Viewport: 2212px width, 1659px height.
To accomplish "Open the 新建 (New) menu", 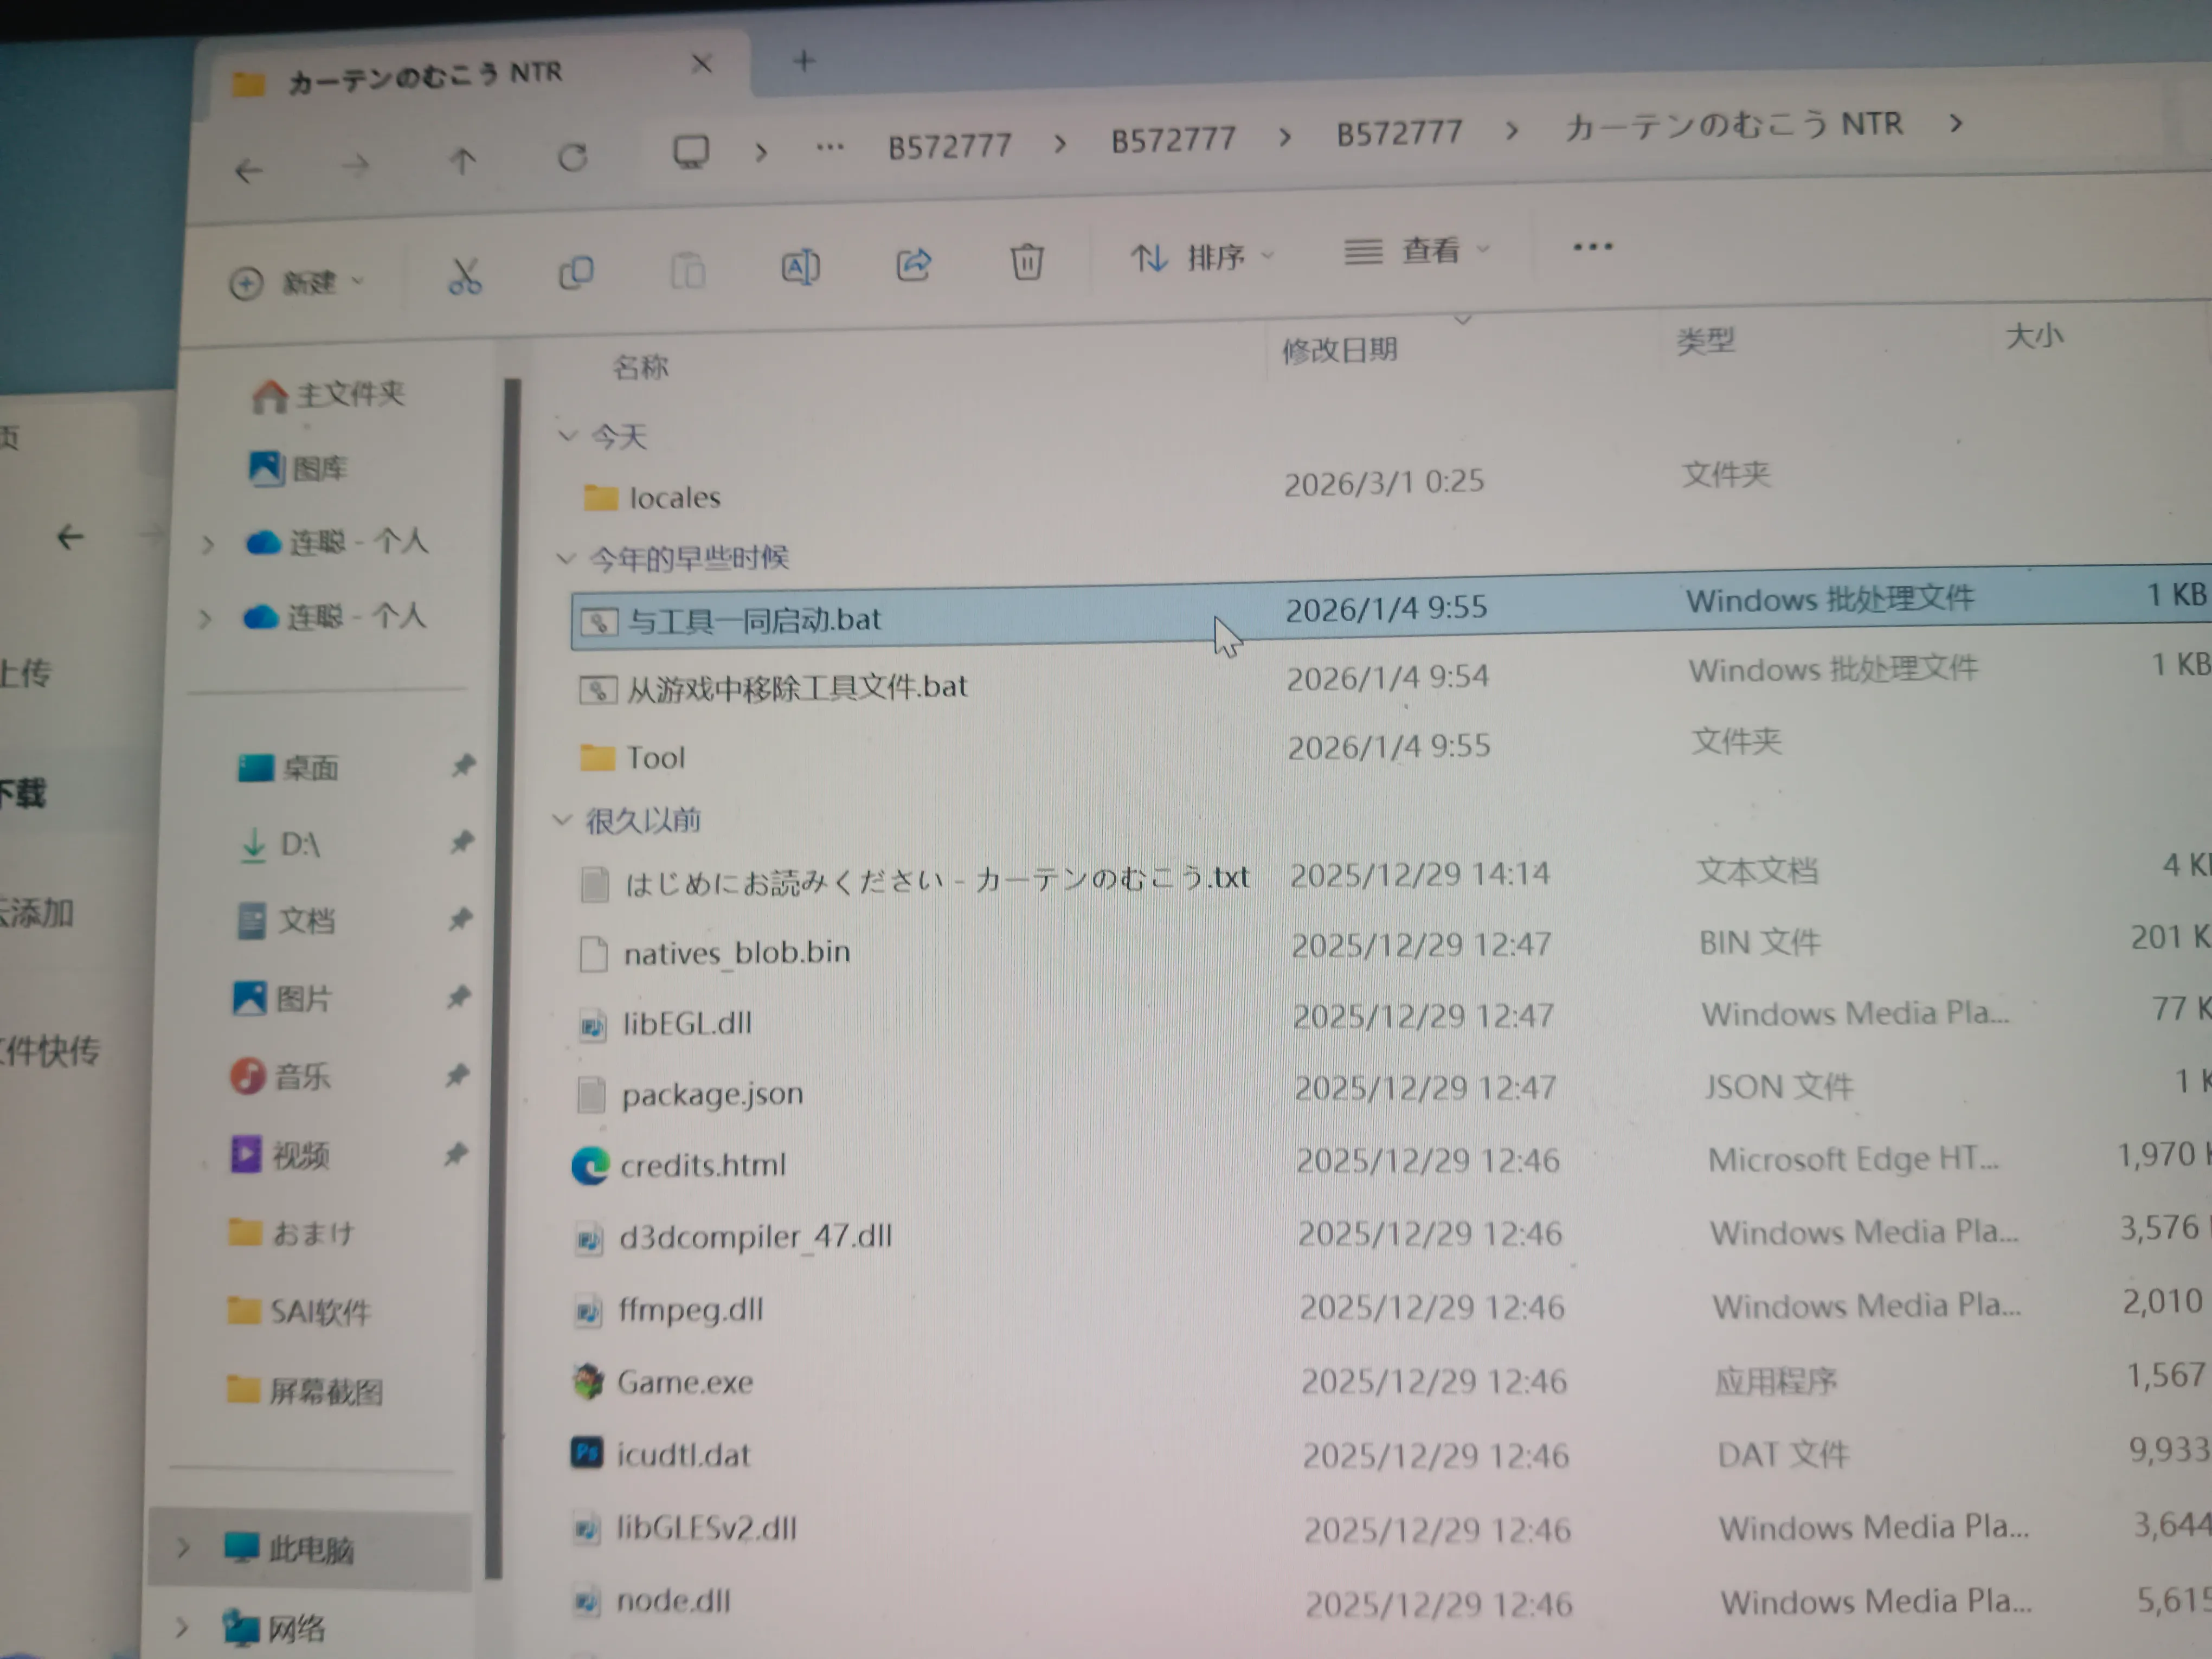I will click(295, 282).
